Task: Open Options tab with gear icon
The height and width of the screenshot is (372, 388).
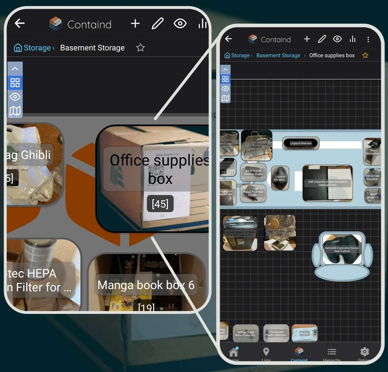Action: coord(365,354)
